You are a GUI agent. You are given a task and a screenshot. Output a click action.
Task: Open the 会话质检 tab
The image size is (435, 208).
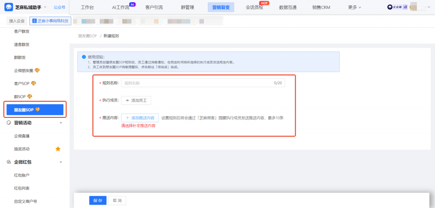click(x=254, y=8)
